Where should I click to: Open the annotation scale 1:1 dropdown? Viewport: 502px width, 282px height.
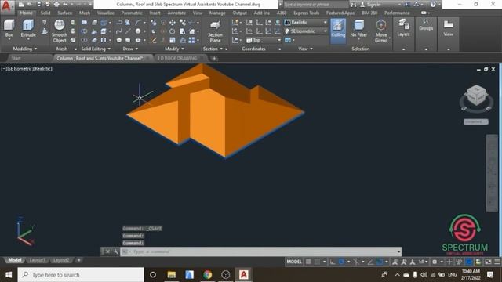(424, 262)
